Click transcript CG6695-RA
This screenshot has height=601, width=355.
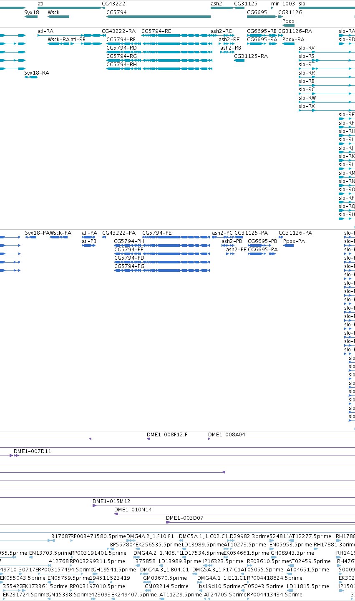point(262,40)
